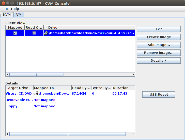Click the write bytes value 0
This screenshot has width=185, height=140.
click(93, 93)
